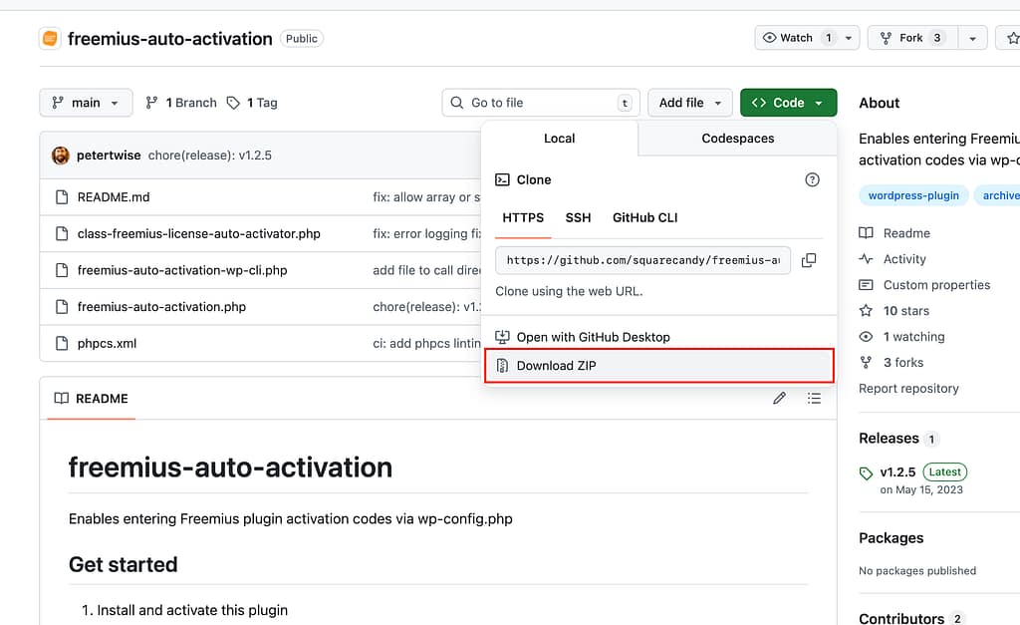Click the zip file icon next to Download ZIP
Screen dimensions: 1020x625
pyautogui.click(x=502, y=365)
